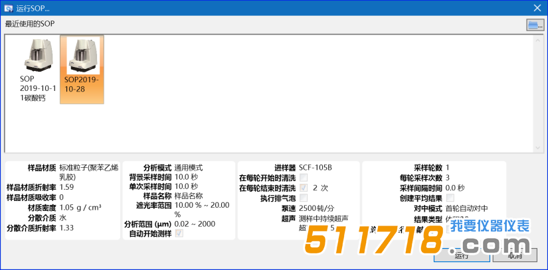Click the 超声 value 测样中持续超声

[x=323, y=218]
